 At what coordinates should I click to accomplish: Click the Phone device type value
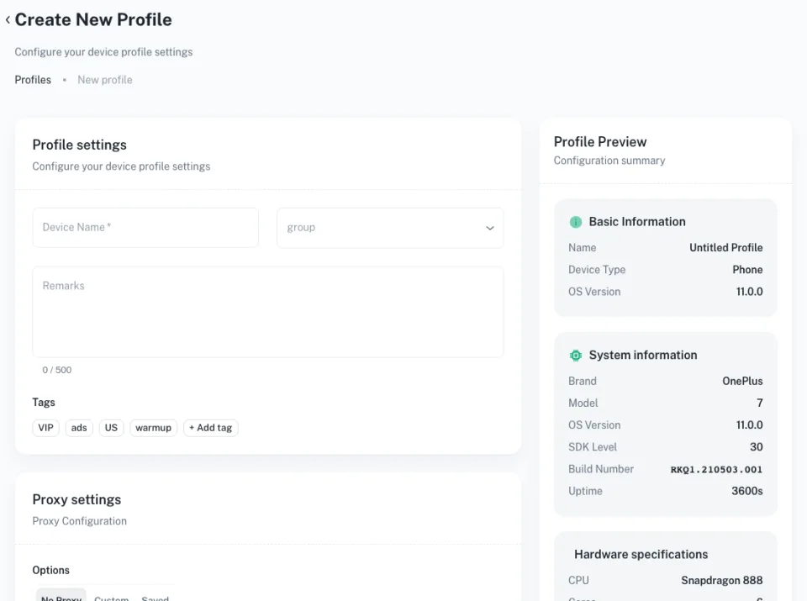tap(747, 270)
